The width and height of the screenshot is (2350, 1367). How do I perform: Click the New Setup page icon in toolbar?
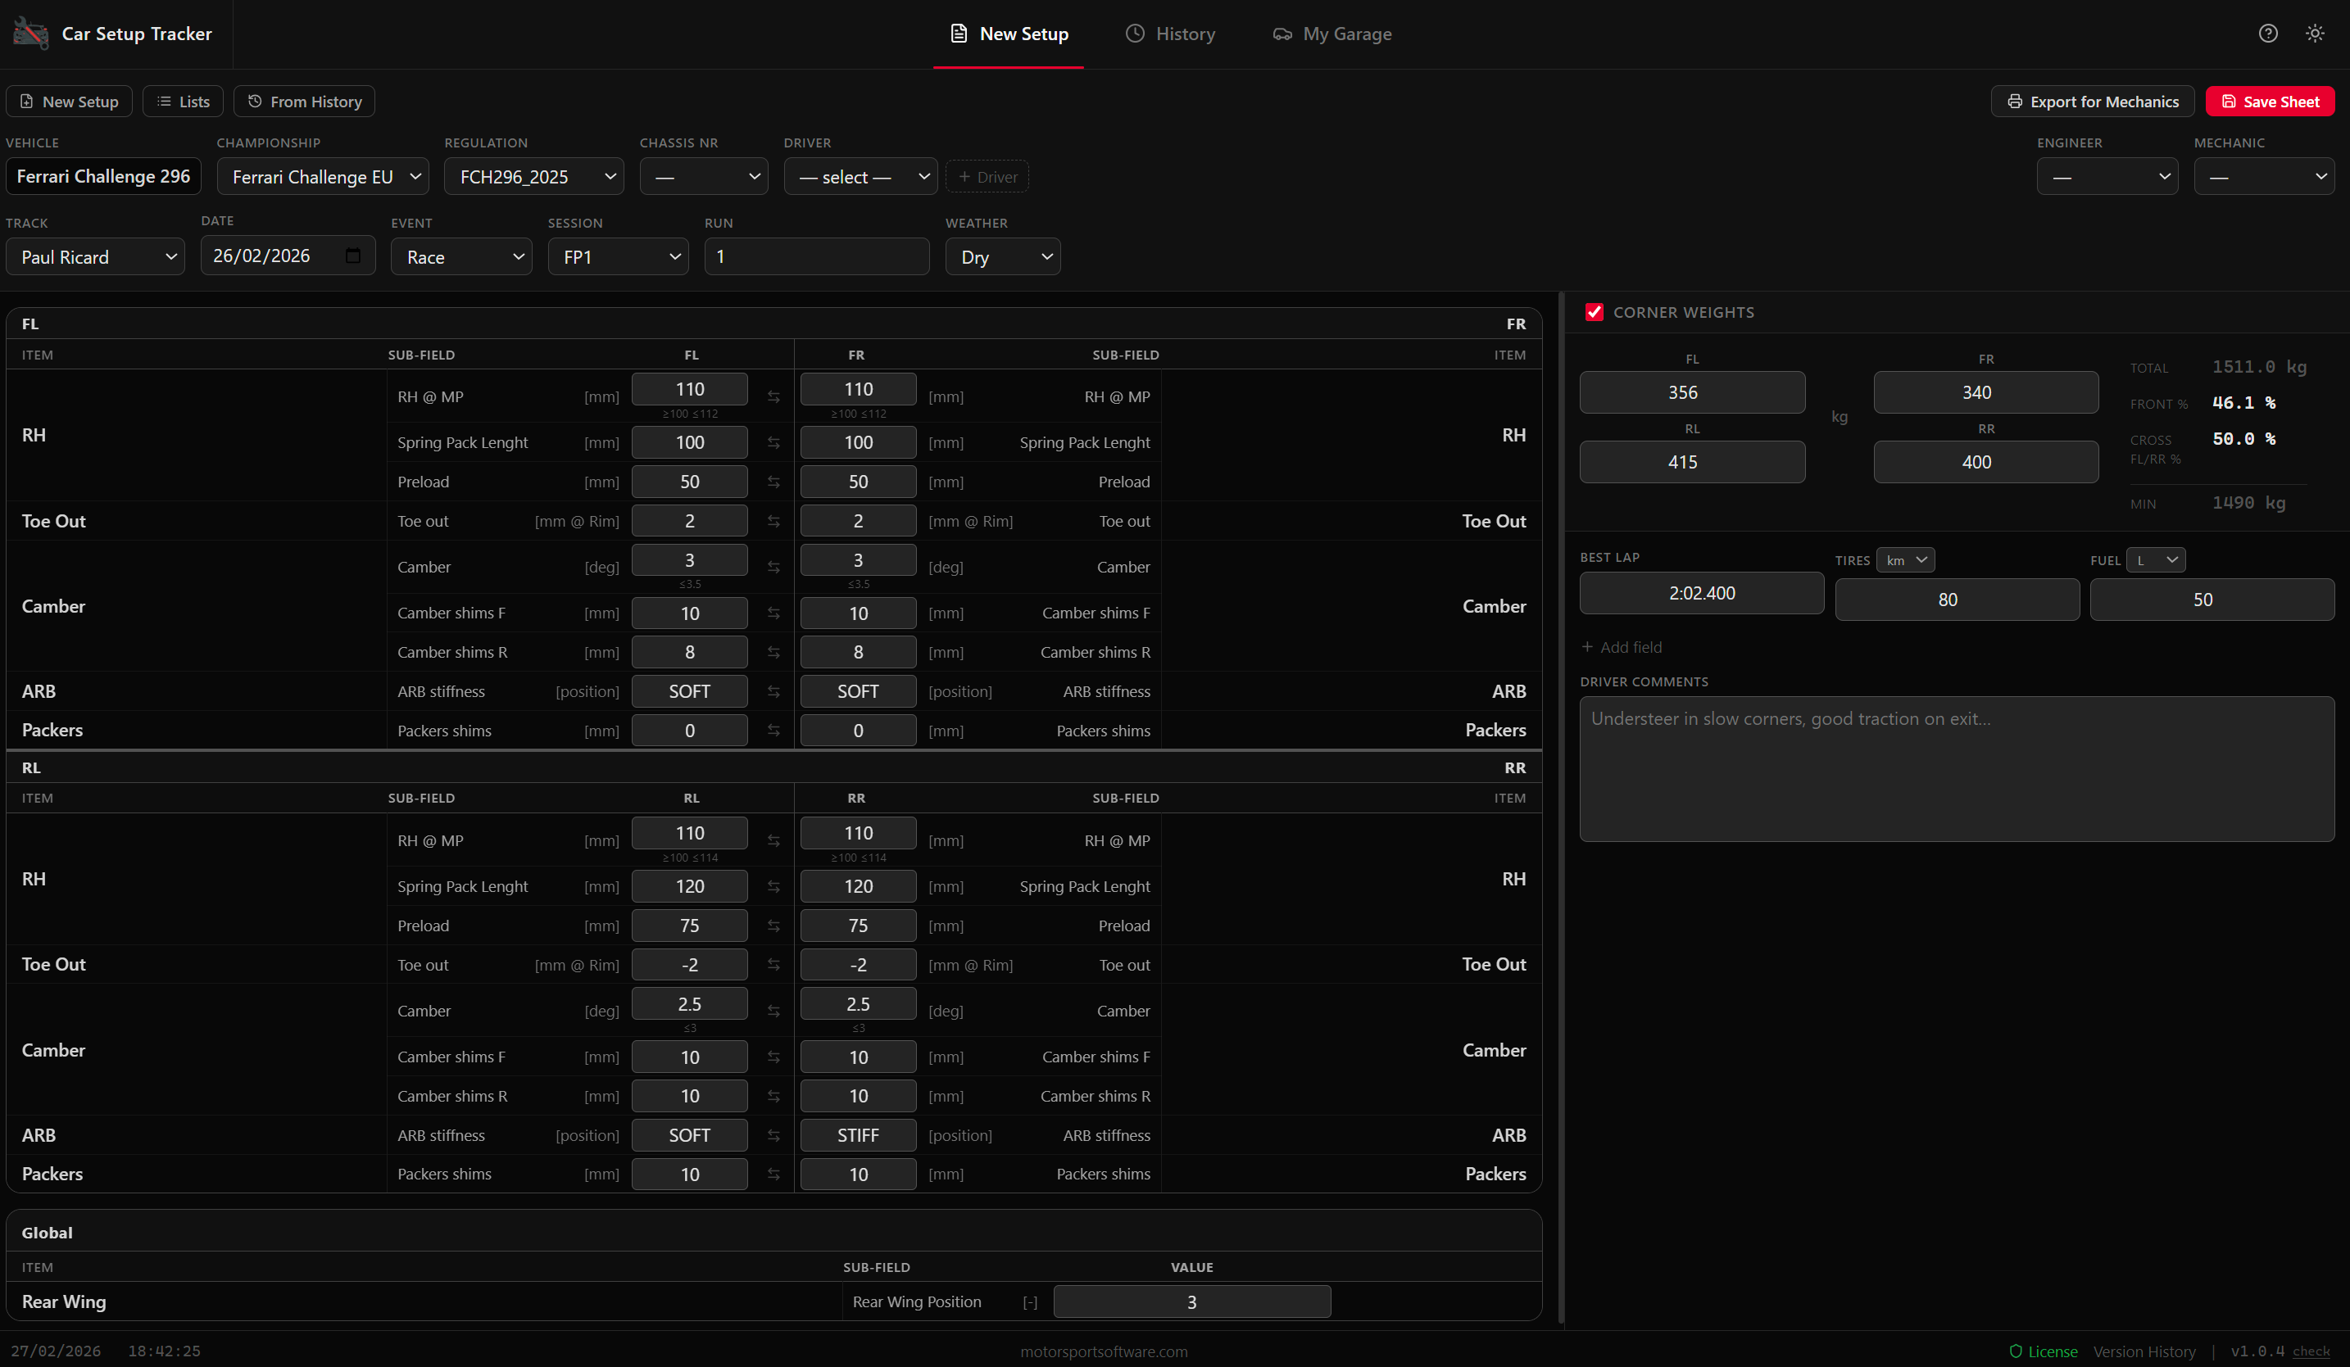tap(26, 101)
